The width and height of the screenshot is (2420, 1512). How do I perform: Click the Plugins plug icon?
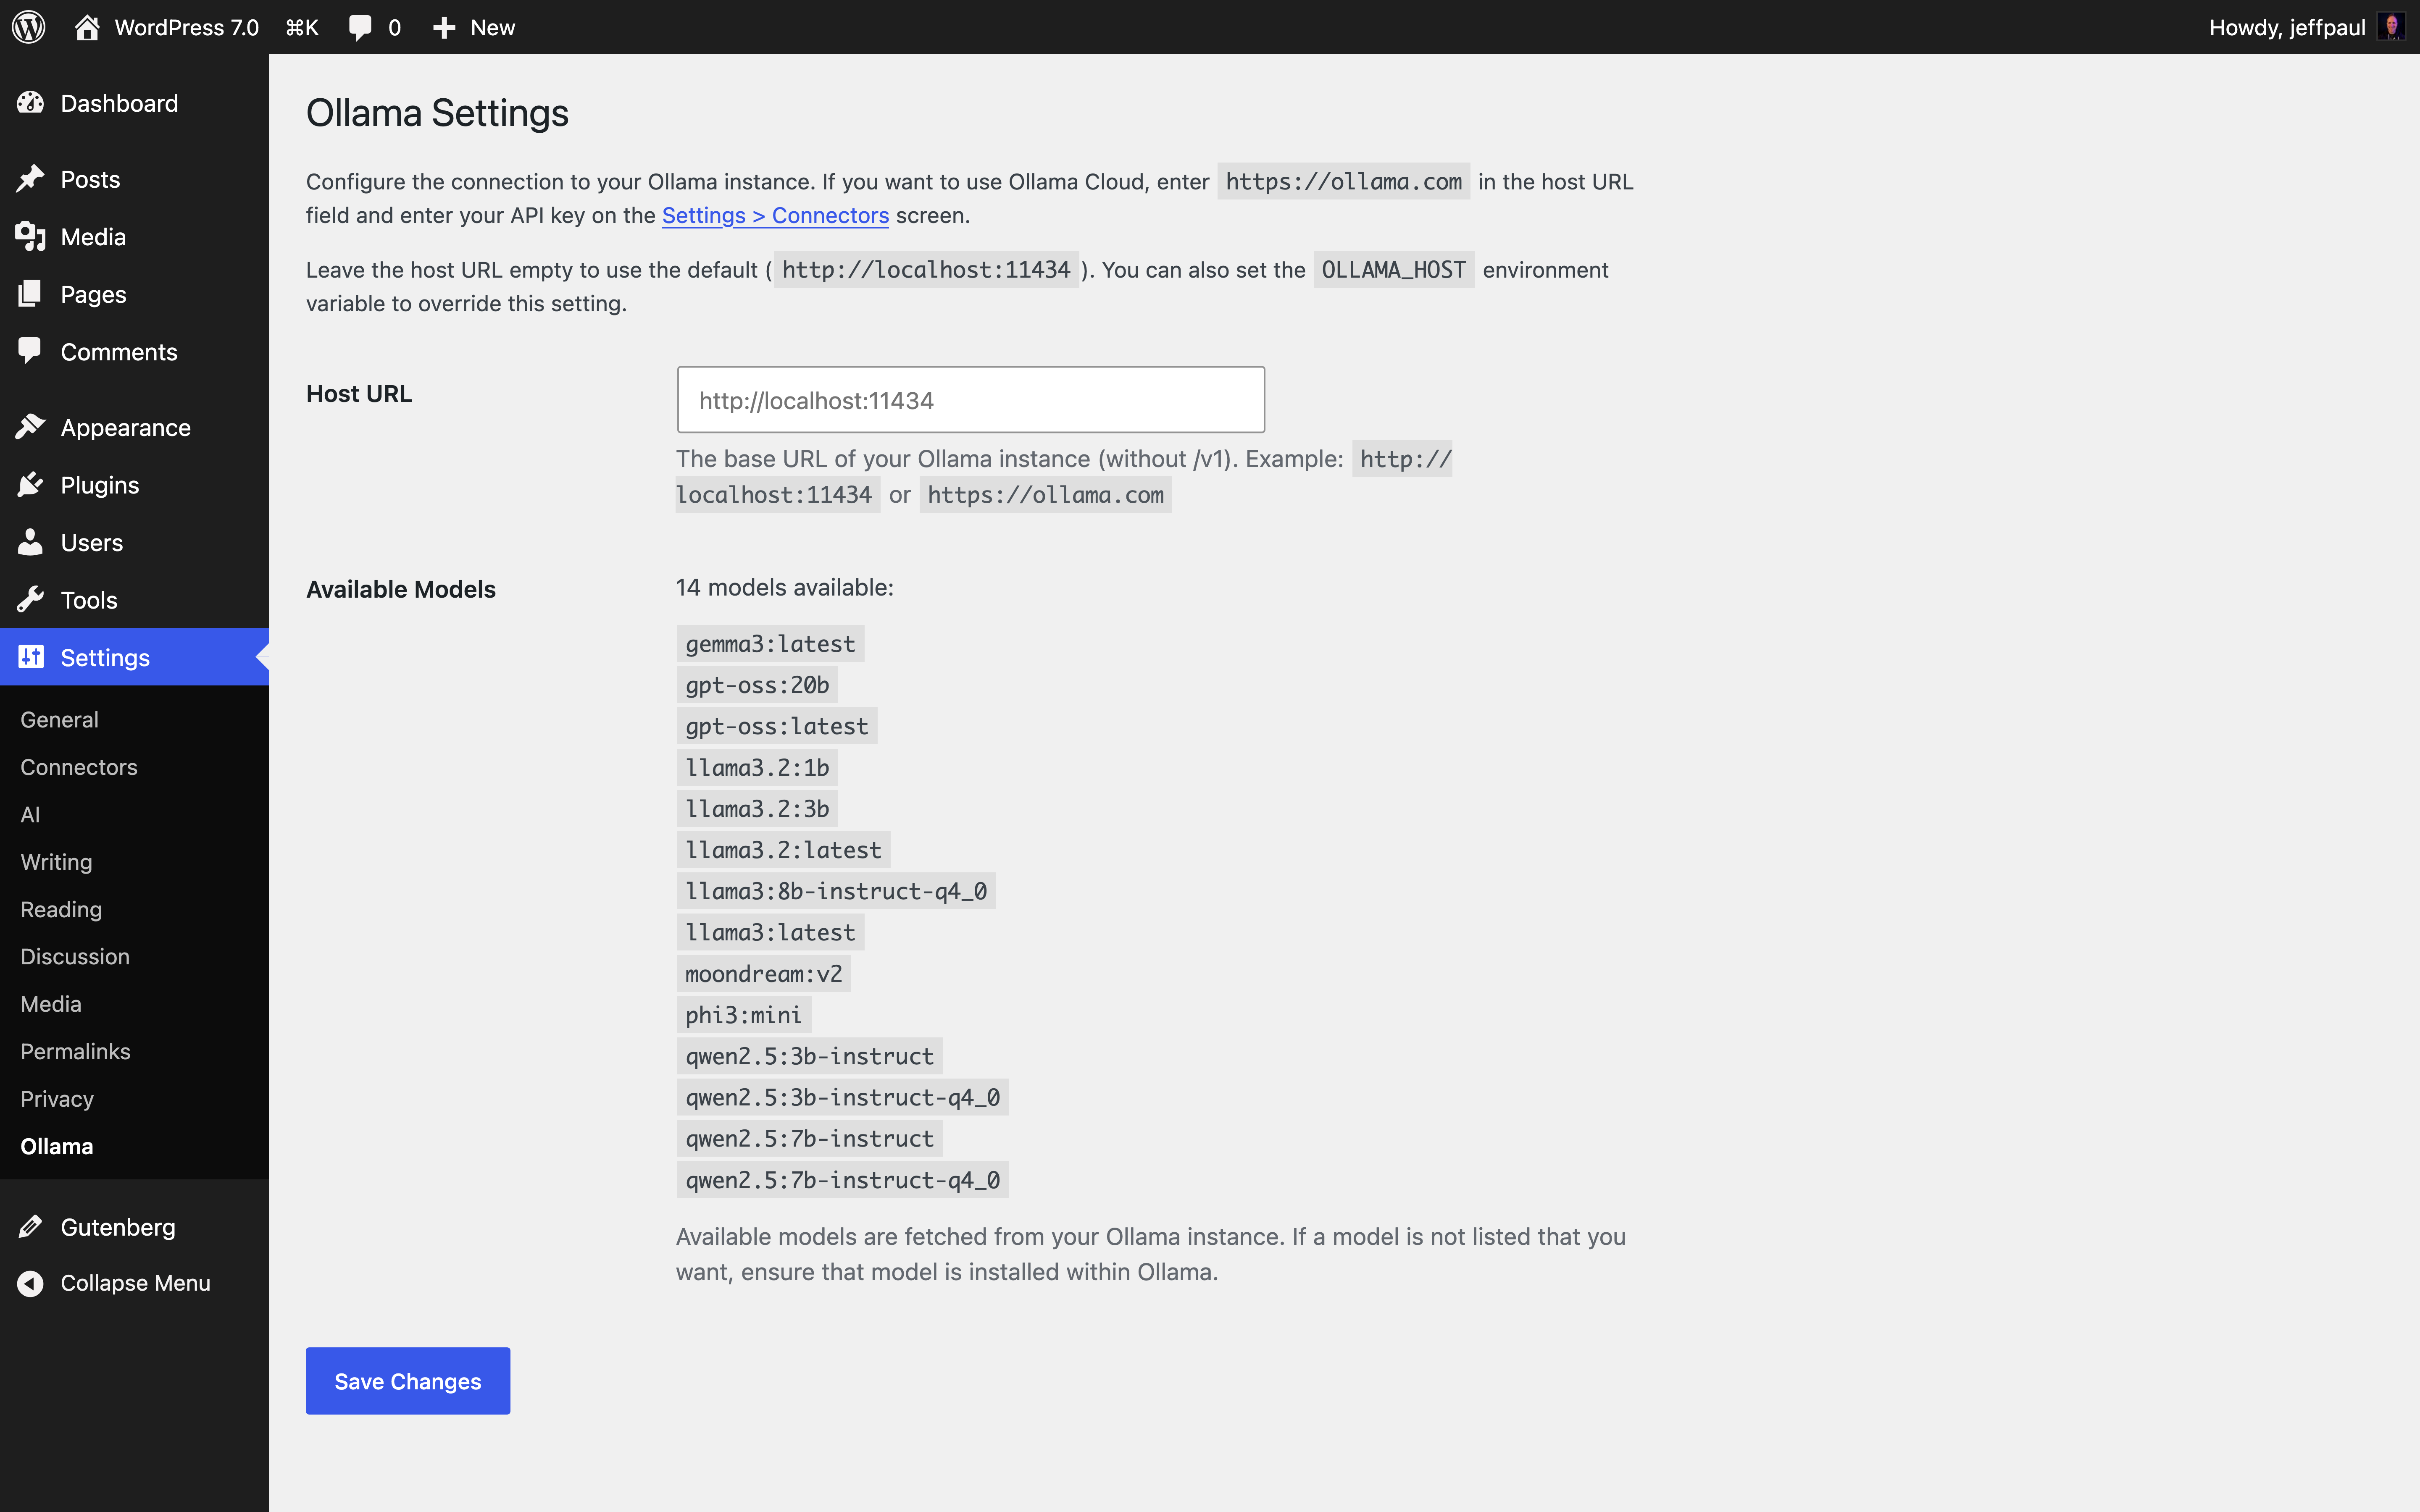(x=30, y=485)
